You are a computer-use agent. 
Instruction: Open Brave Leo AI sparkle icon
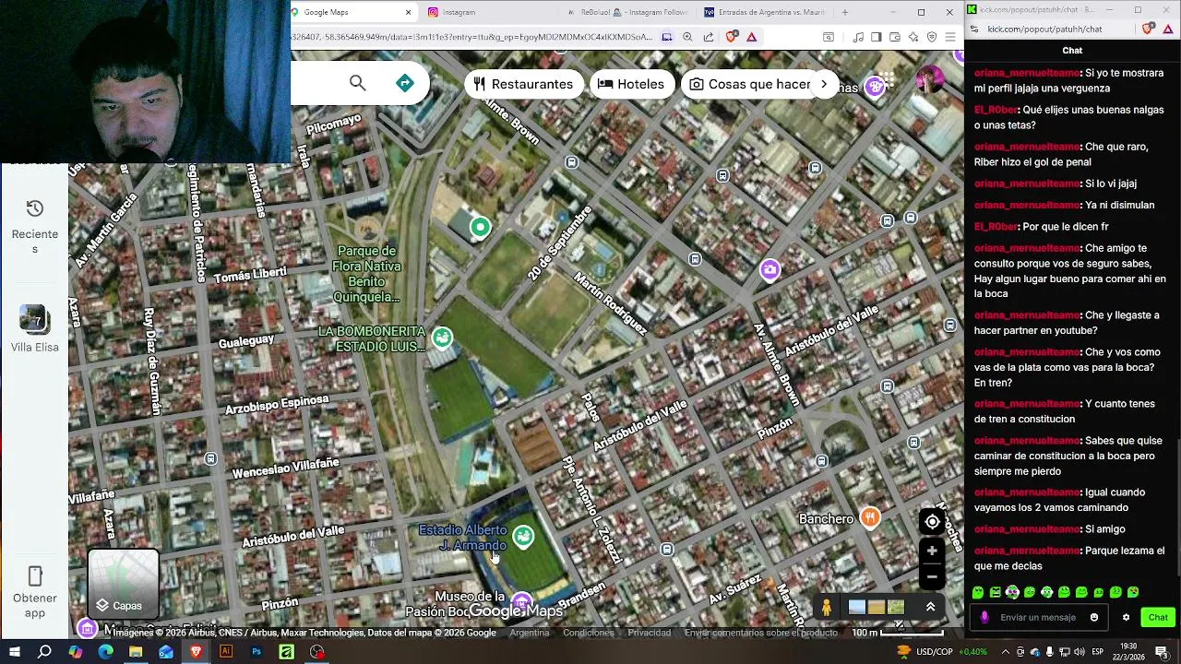(913, 37)
